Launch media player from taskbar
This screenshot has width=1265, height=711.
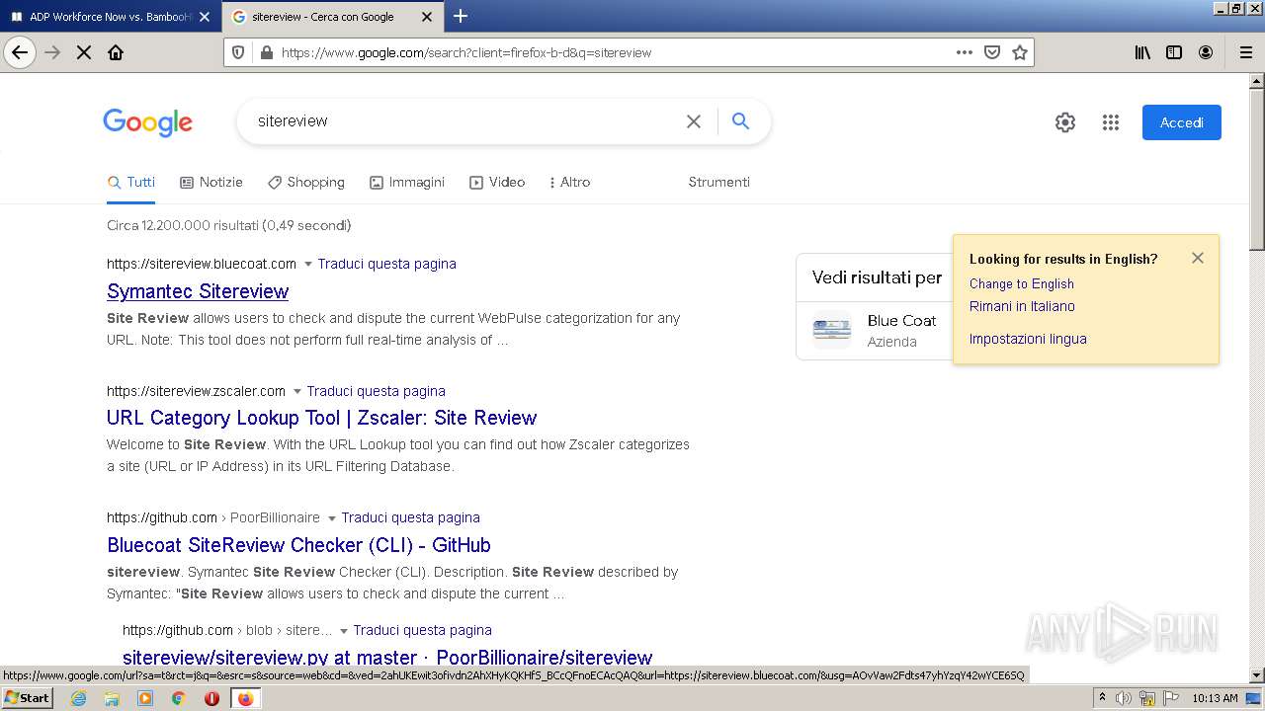pos(145,698)
